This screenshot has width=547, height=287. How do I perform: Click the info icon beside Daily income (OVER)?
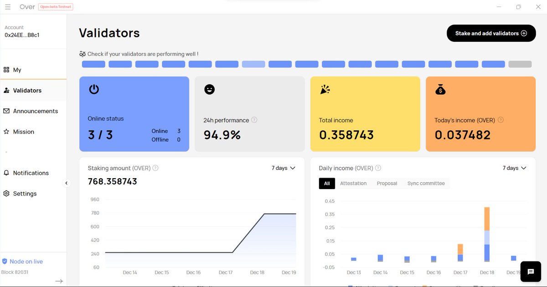coord(378,168)
